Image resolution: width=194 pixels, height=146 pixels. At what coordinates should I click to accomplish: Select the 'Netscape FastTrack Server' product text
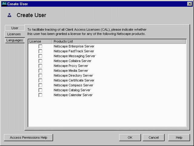coord(74,51)
